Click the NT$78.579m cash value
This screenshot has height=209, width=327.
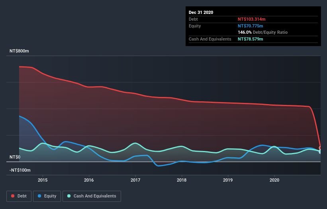point(250,39)
